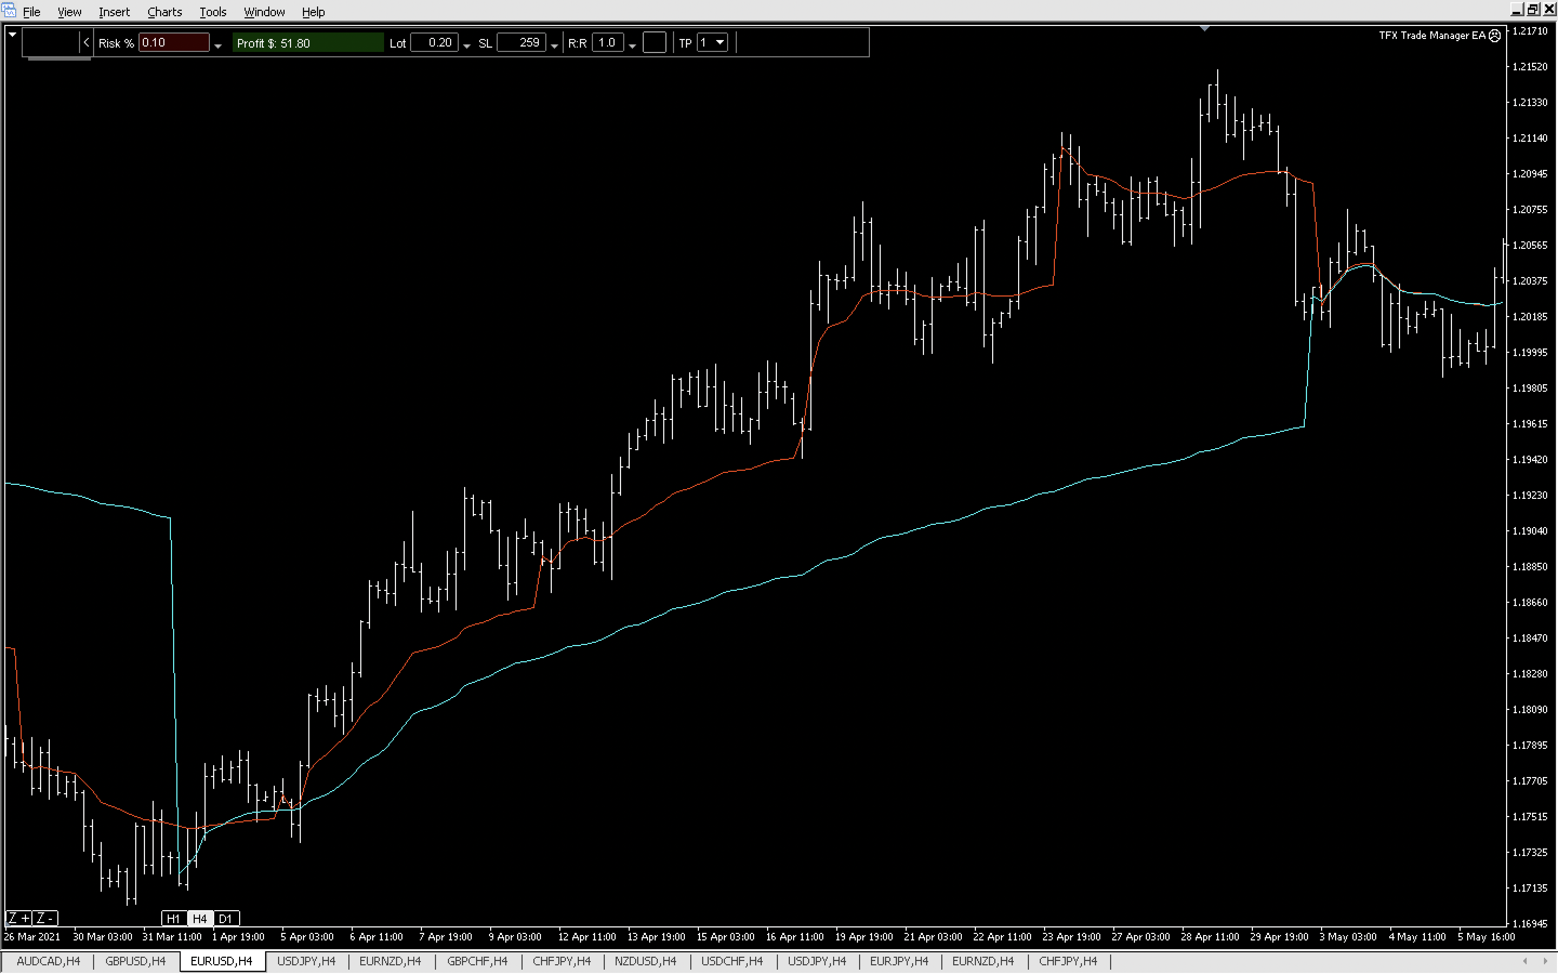
Task: Click the TFX Trade Manager EA smiley icon
Action: [1494, 35]
